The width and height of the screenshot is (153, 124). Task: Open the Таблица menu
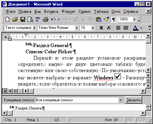click(101, 12)
